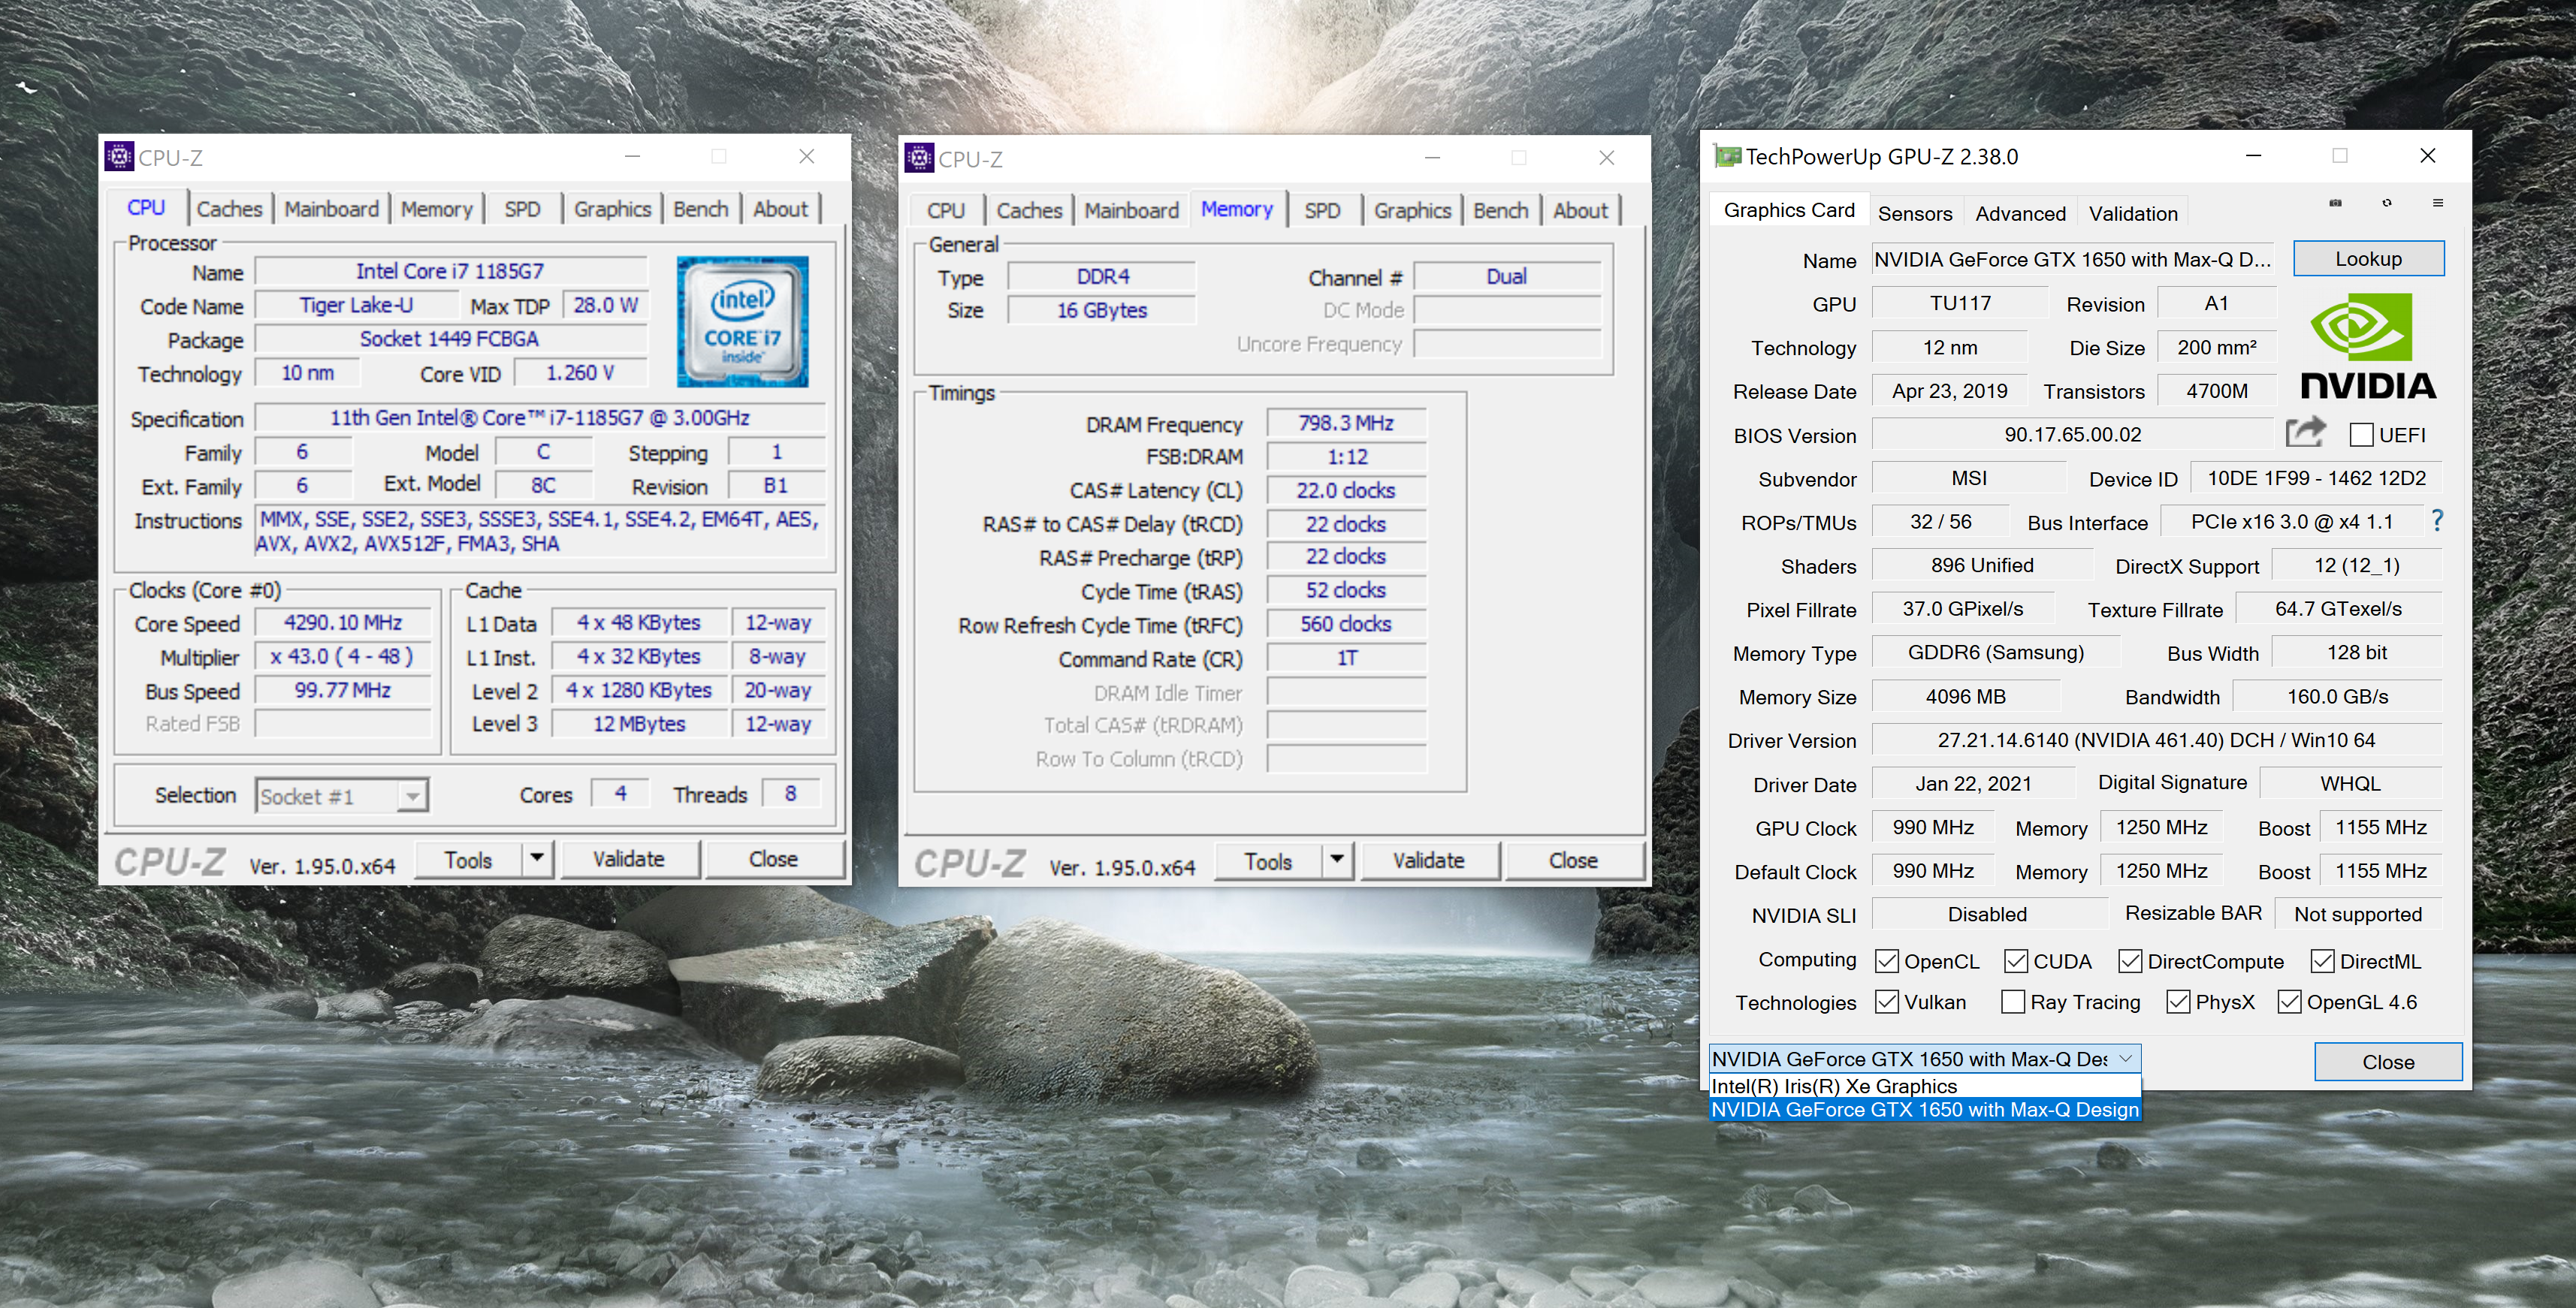The width and height of the screenshot is (2576, 1308).
Task: Toggle the Vulkan checkbox
Action: (1886, 1001)
